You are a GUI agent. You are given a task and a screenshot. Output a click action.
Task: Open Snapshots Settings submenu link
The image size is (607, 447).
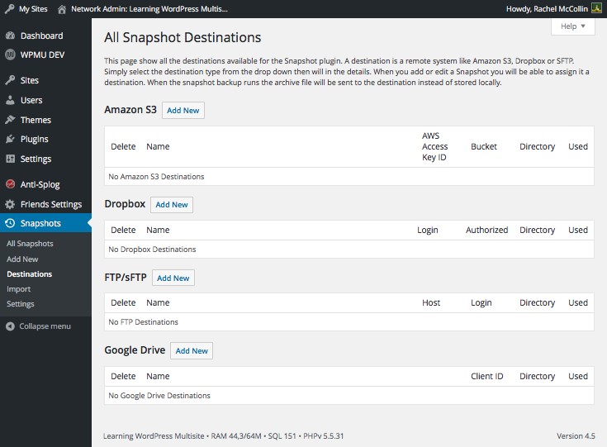21,304
